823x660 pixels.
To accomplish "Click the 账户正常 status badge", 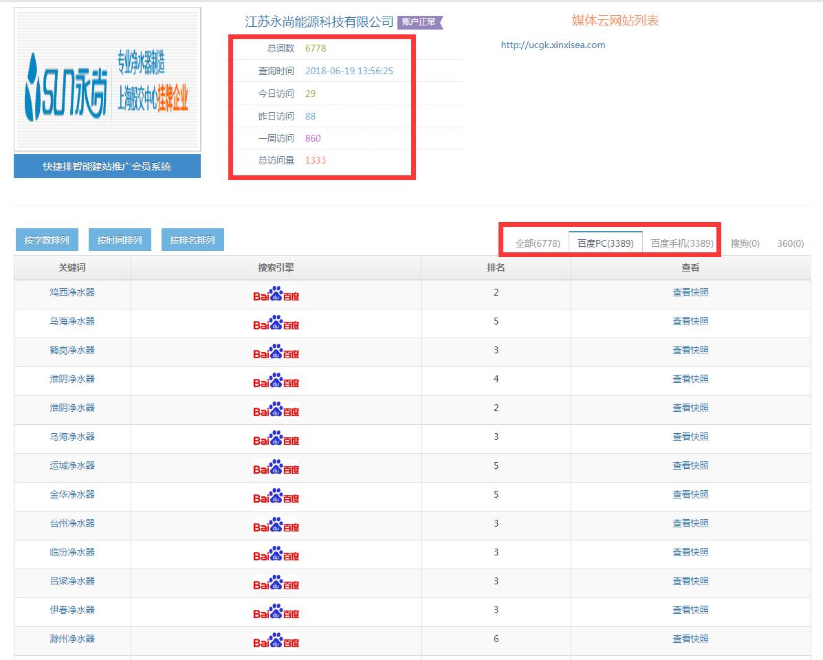I will click(x=419, y=22).
